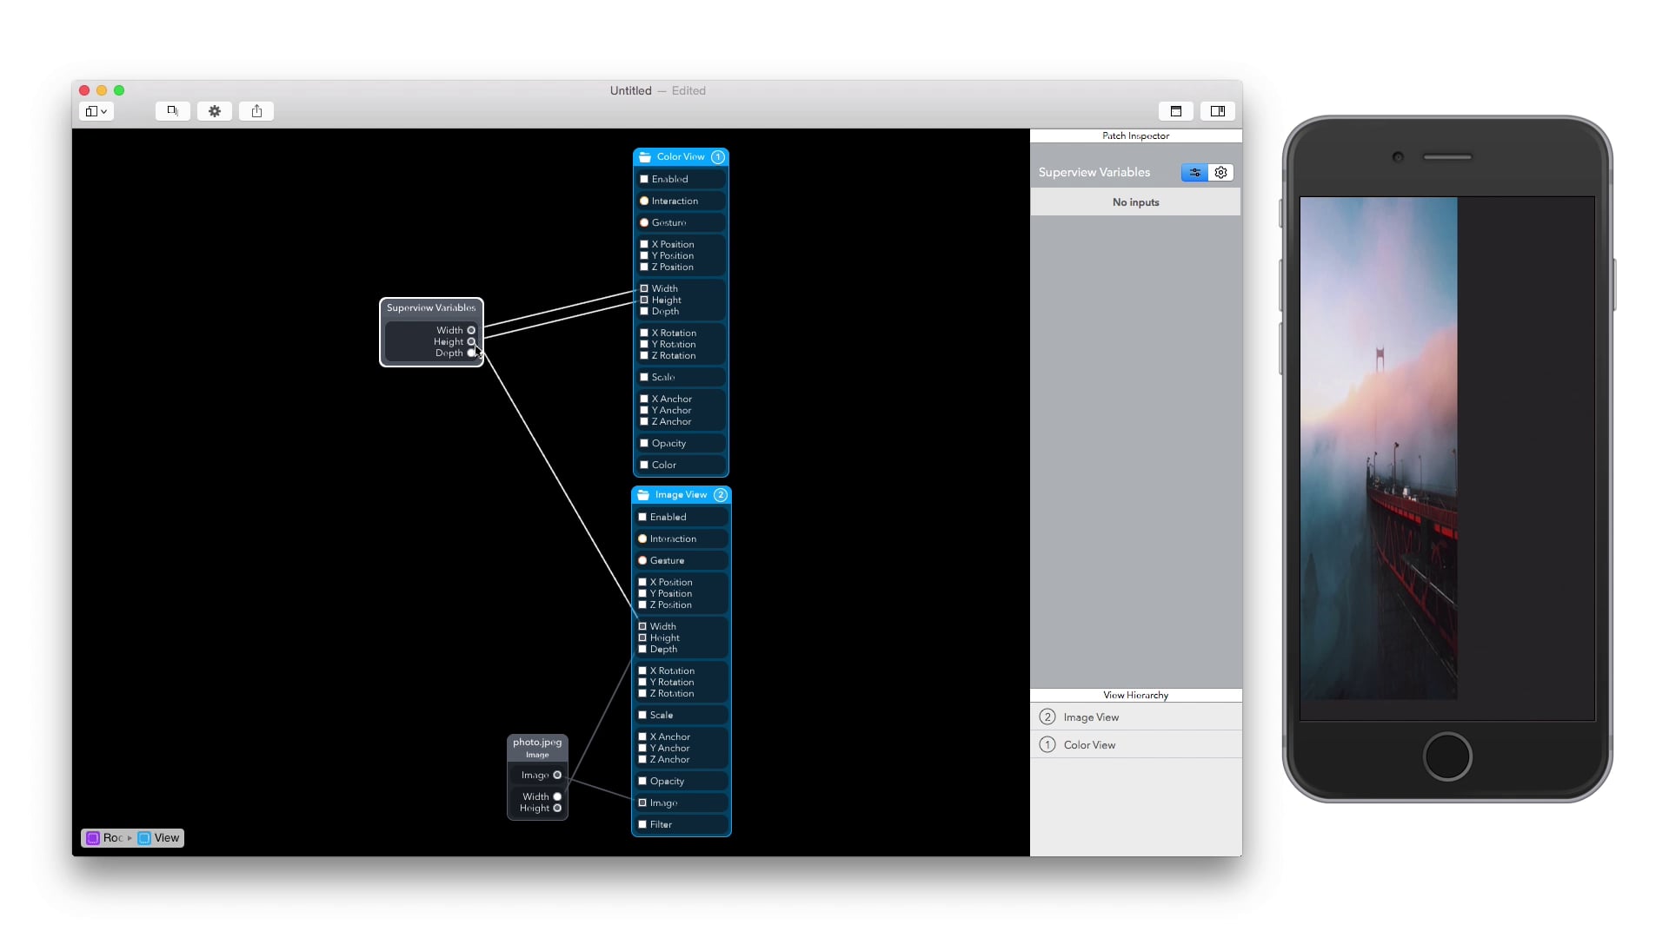
Task: Toggle Opacity port on Color View
Action: [644, 443]
